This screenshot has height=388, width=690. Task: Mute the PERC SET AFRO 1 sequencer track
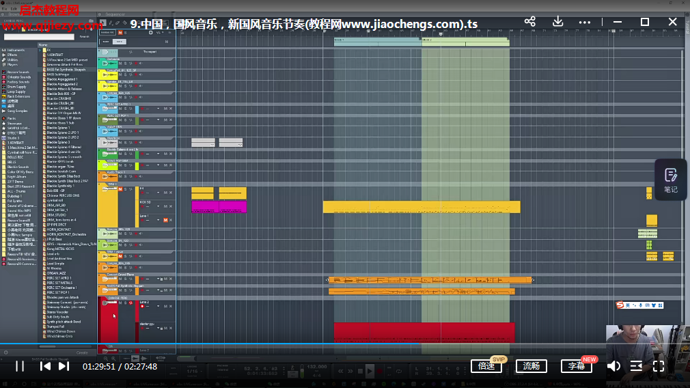point(120,109)
